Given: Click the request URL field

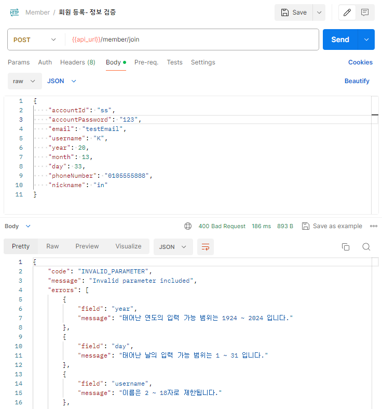Looking at the screenshot, I should pos(192,39).
